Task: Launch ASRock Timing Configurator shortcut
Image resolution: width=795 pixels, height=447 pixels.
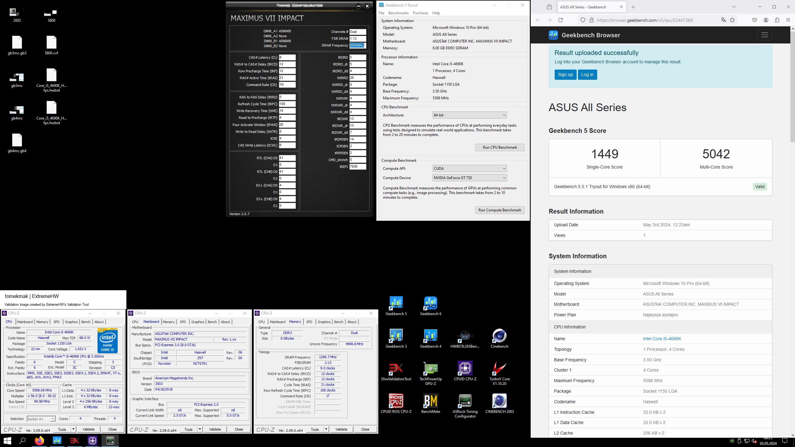Action: click(465, 406)
